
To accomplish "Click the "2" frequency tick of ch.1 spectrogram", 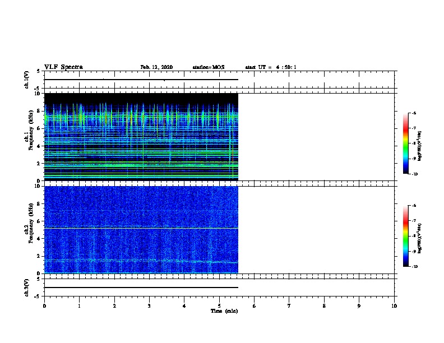I will click(x=39, y=163).
